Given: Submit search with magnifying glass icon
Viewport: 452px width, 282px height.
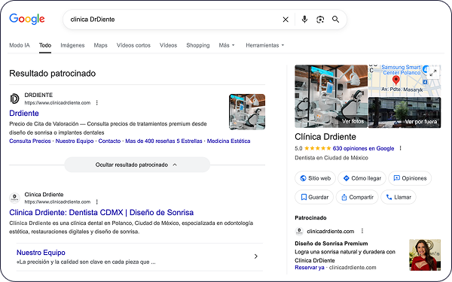Looking at the screenshot, I should click(x=335, y=20).
